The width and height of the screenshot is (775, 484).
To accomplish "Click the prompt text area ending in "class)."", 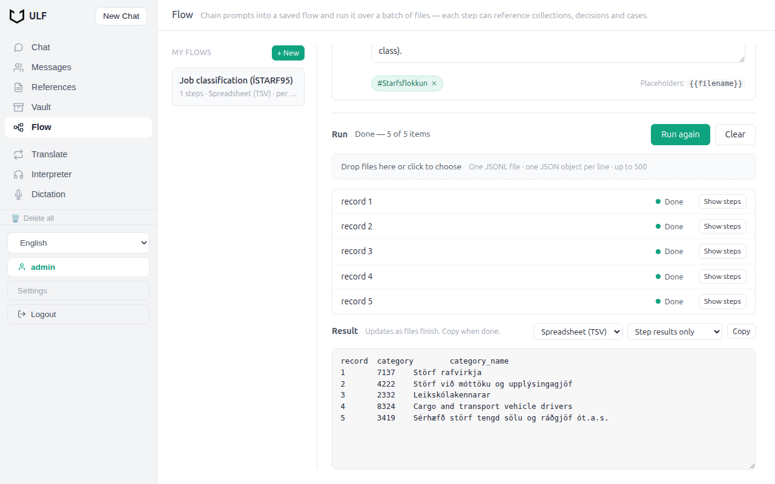I will coord(558,53).
